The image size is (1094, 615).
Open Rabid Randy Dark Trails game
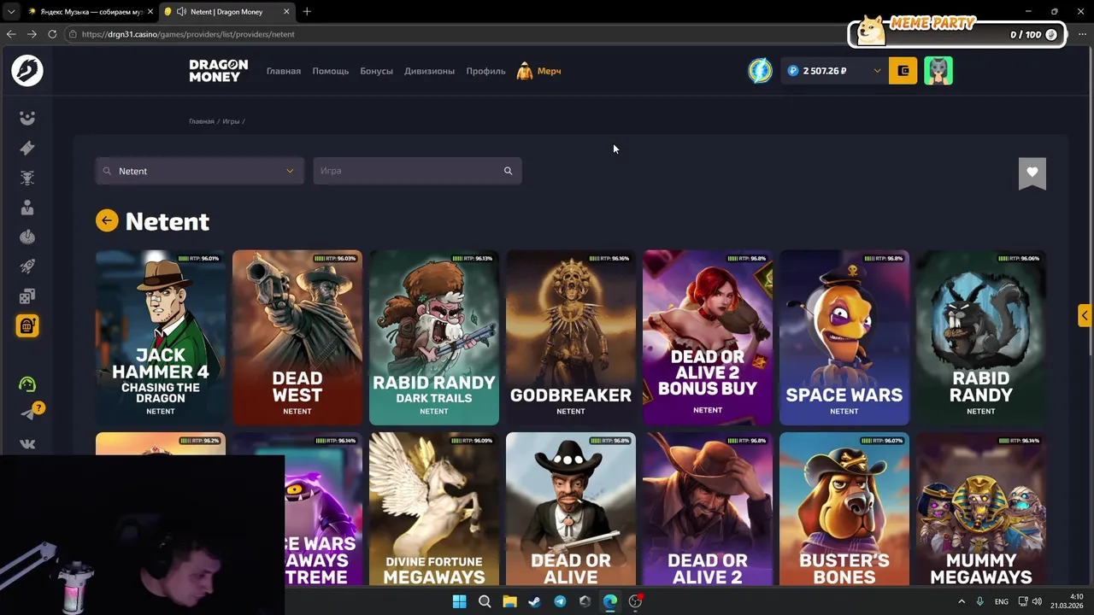(434, 337)
